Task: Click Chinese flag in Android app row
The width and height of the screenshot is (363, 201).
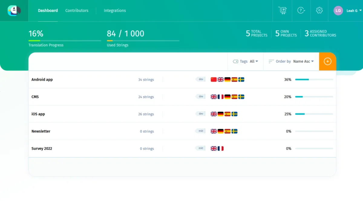Action: point(214,80)
